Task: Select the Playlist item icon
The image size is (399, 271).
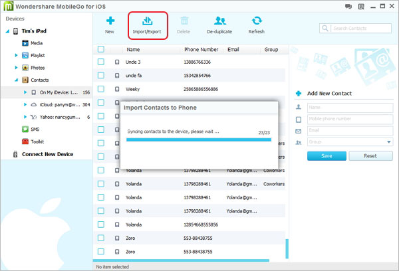Action: click(25, 55)
